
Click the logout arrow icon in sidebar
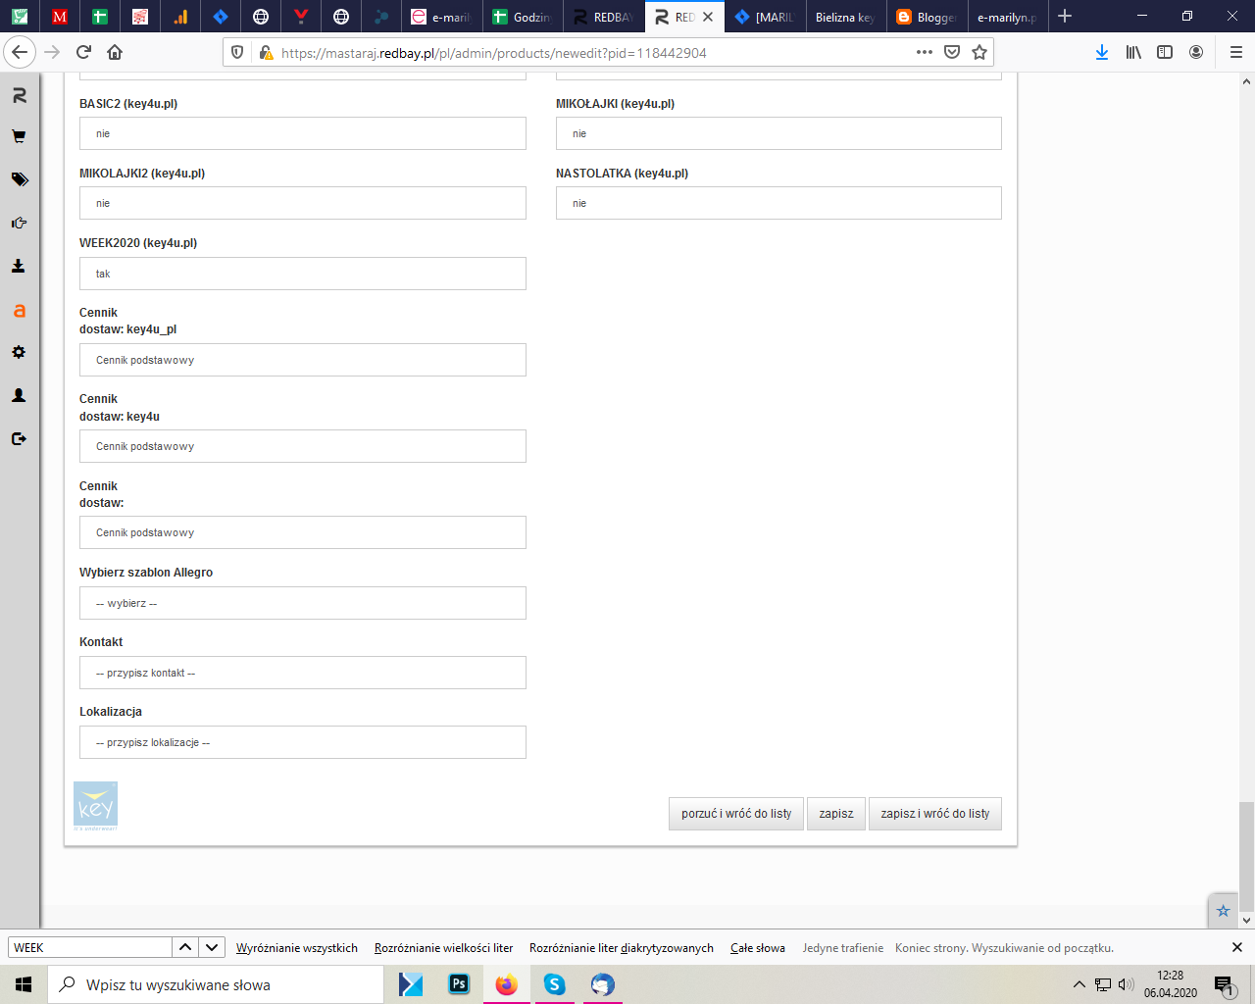[19, 438]
